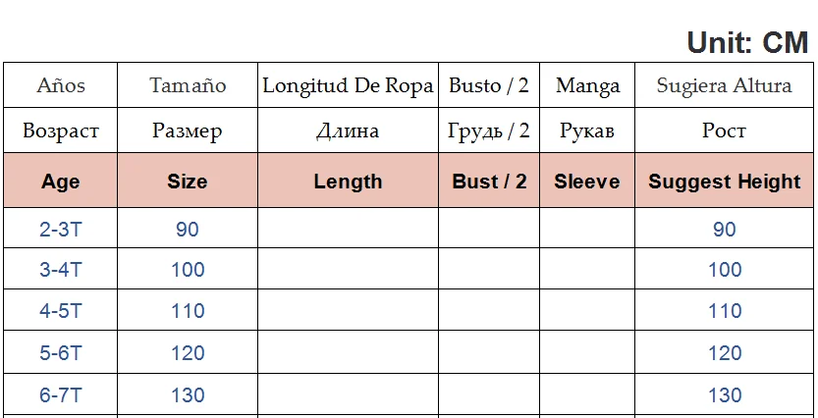The height and width of the screenshot is (418, 818).
Task: Click the "Возраст" cell
Action: [61, 131]
